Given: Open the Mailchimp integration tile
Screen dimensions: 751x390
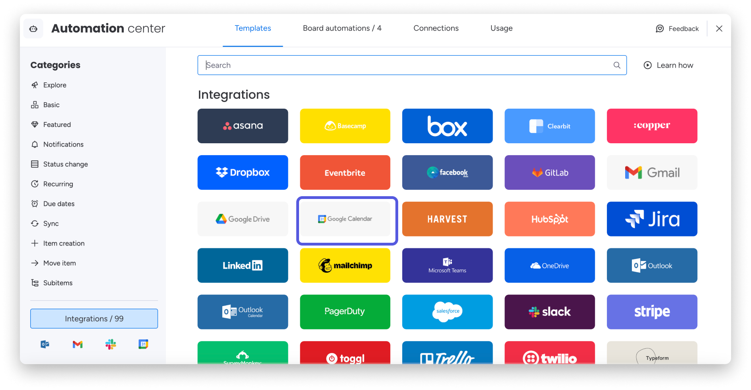Looking at the screenshot, I should click(345, 265).
